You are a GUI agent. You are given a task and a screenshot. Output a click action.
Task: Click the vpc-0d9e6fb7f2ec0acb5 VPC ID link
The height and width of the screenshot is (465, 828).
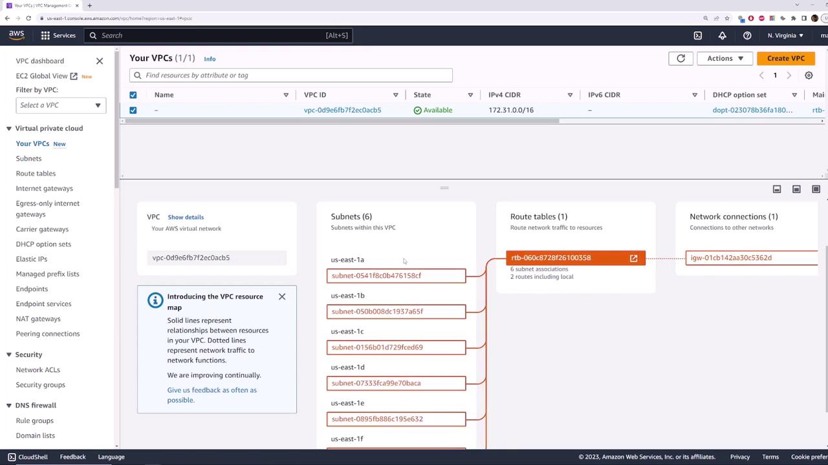(343, 110)
